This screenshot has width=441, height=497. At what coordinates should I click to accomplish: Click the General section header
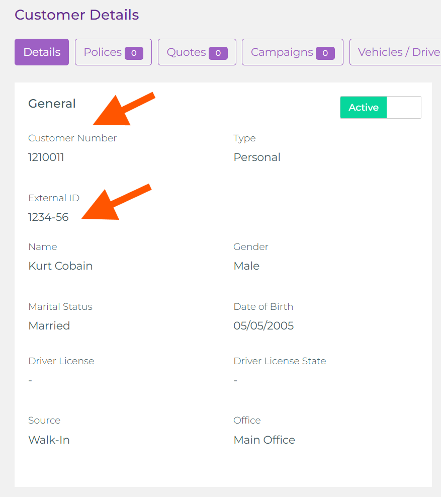coord(52,104)
